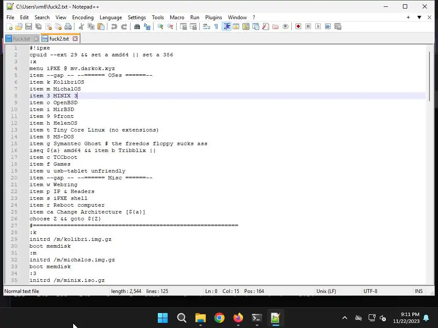Open the Tools menu
The height and width of the screenshot is (328, 438).
click(158, 17)
